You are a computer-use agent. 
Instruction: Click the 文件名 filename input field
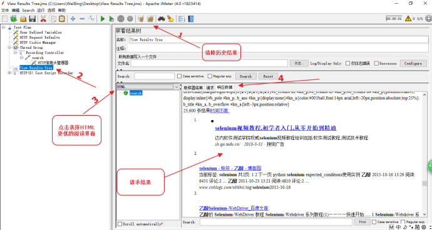[209, 63]
